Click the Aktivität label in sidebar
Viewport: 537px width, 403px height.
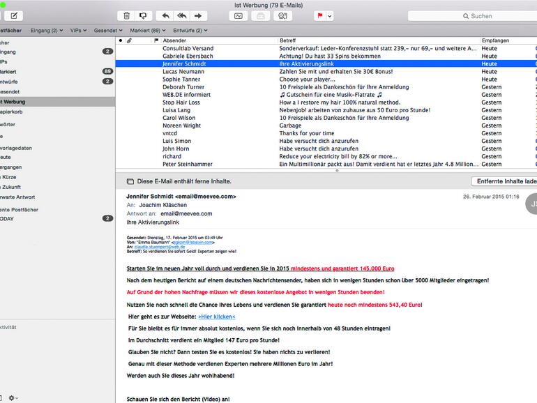coord(8,327)
